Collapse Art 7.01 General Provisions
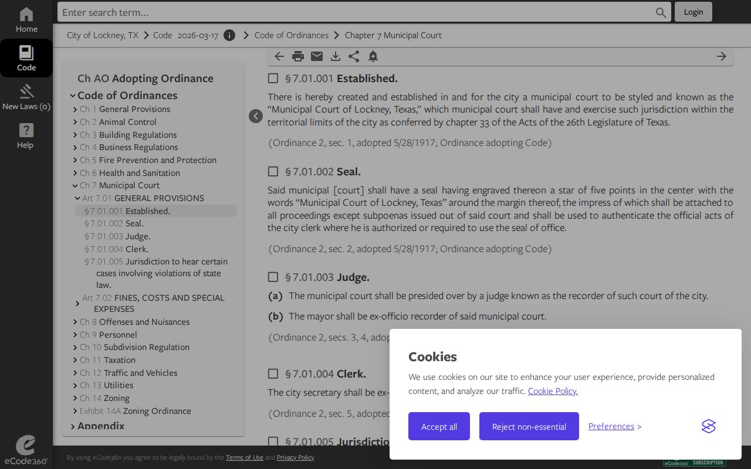Image resolution: width=751 pixels, height=469 pixels. (77, 198)
